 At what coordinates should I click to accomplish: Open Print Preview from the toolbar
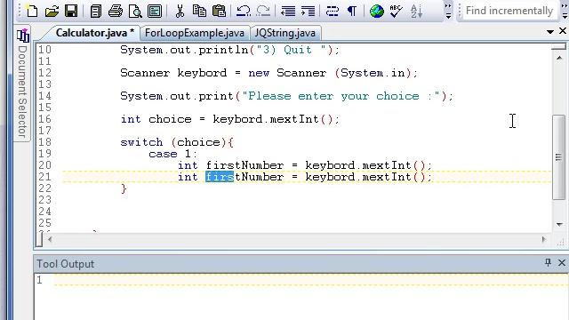[135, 12]
